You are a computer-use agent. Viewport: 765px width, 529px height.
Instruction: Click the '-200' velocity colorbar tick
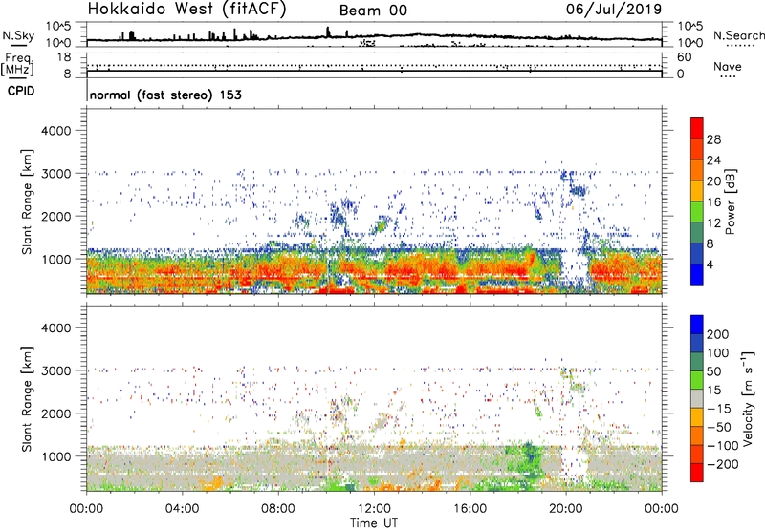pyautogui.click(x=721, y=464)
